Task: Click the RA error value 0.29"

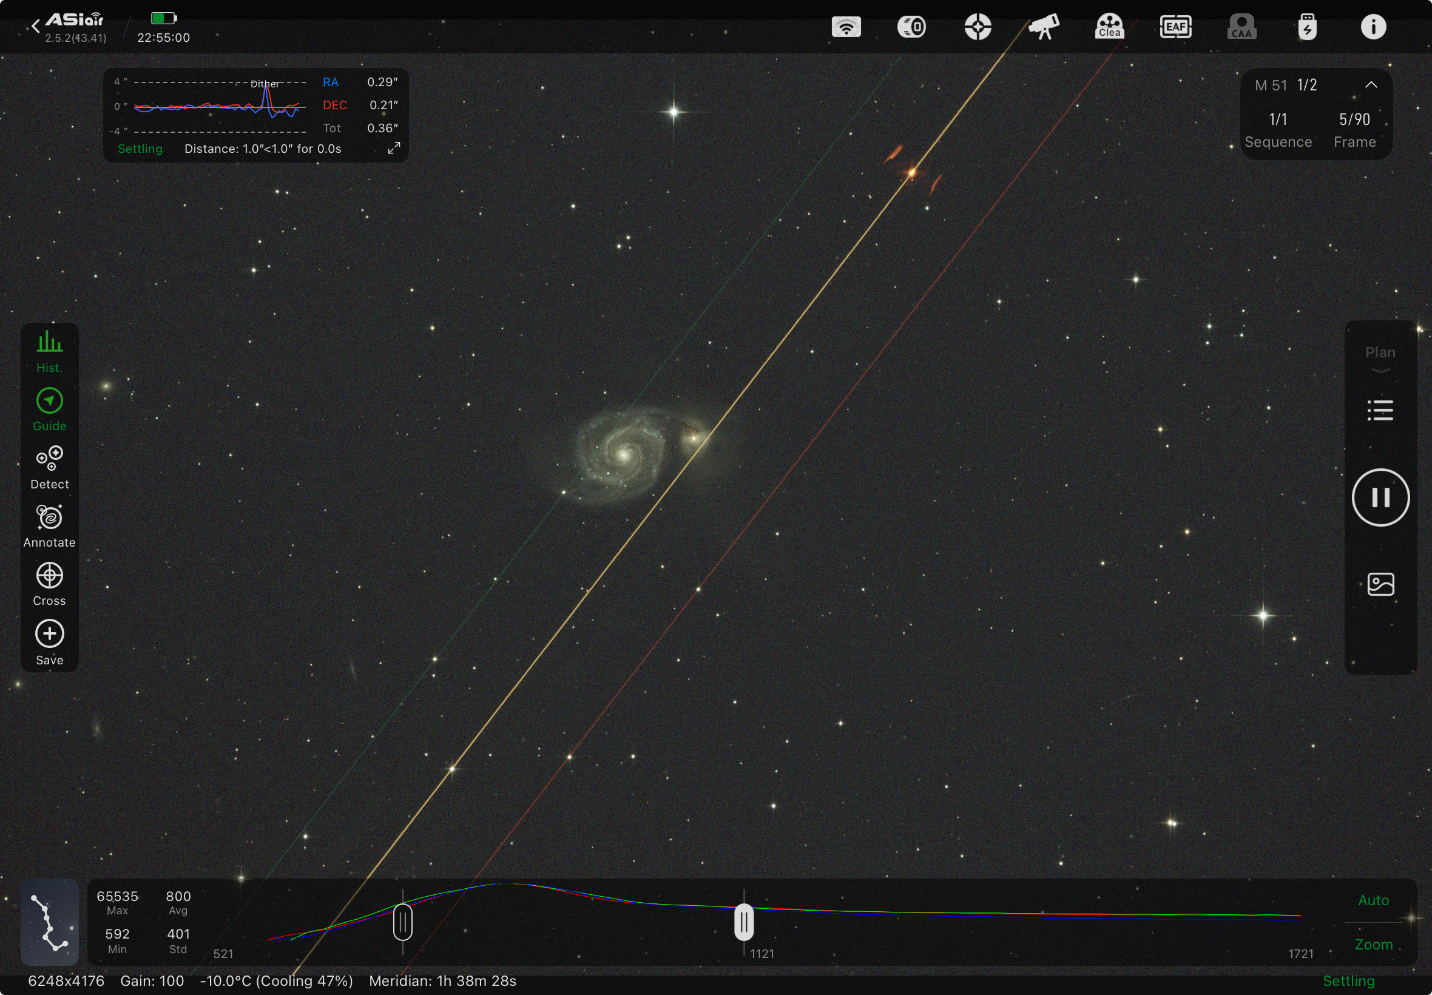Action: 382,83
